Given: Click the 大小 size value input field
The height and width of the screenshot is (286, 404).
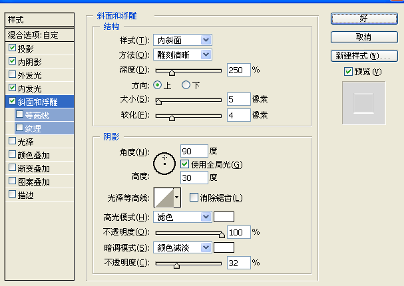Looking at the screenshot, I should 238,99.
